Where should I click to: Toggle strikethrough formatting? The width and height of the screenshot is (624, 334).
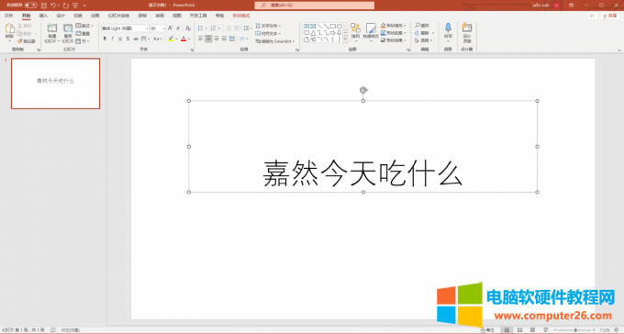pos(136,39)
